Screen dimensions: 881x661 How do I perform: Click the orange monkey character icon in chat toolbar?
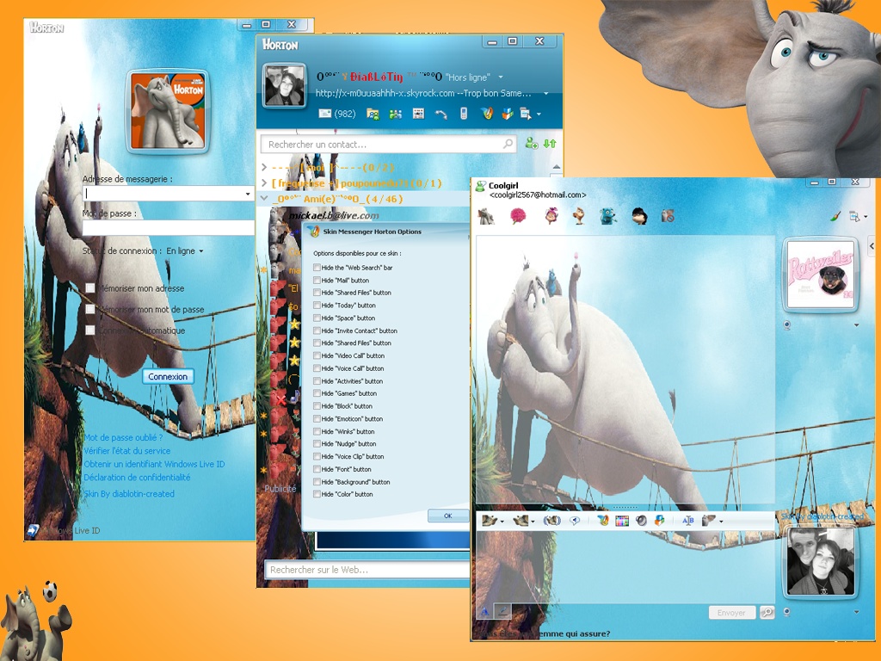pyautogui.click(x=579, y=216)
